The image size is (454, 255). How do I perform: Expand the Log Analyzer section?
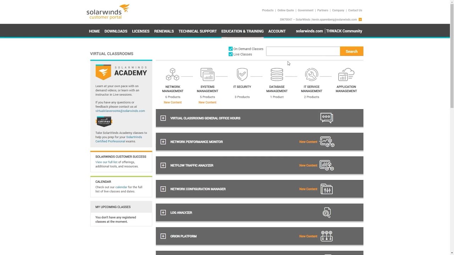163,212
